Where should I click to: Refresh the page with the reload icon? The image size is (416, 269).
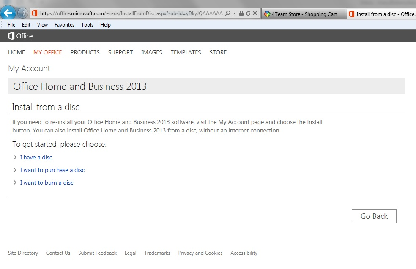(248, 13)
